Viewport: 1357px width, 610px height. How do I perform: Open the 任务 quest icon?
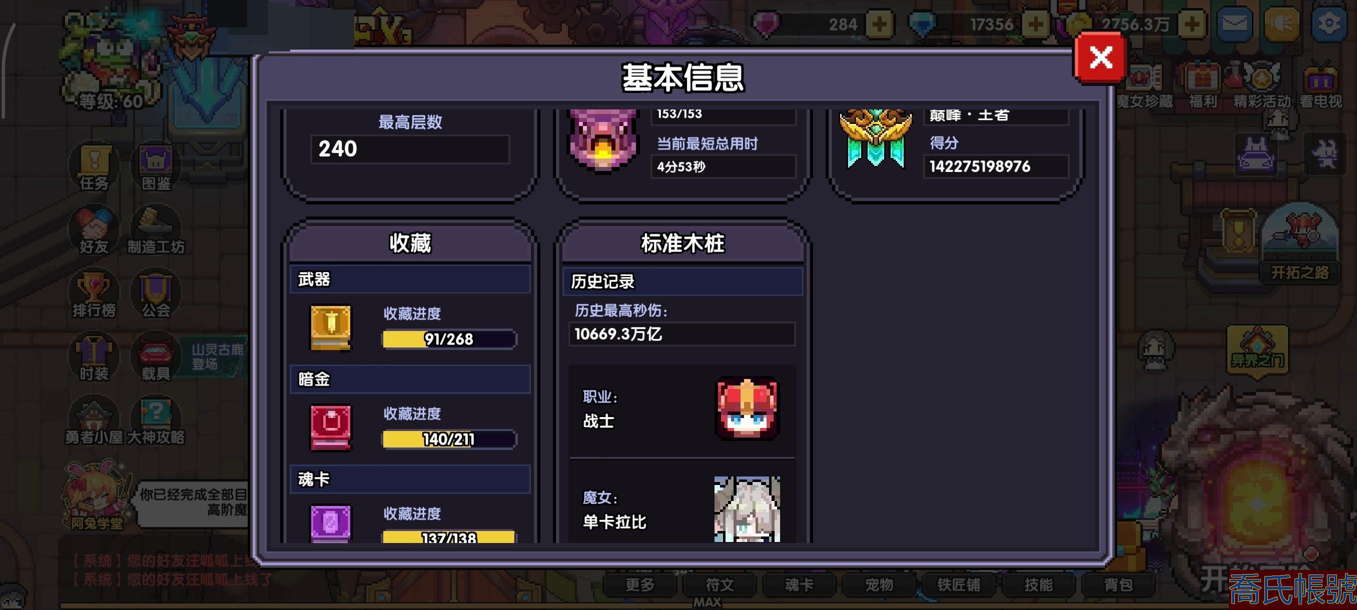pos(94,167)
